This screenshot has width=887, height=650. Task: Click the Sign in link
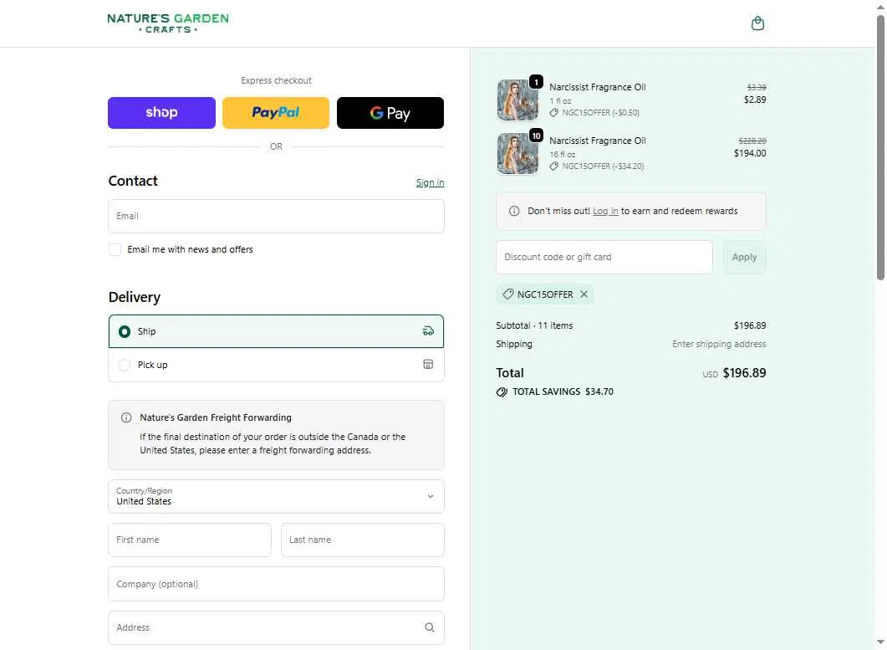430,182
